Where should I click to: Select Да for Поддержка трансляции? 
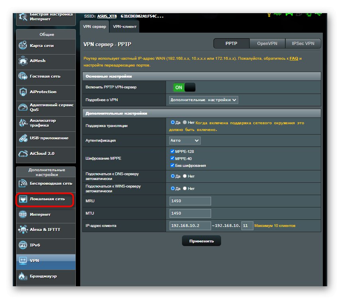tap(173, 123)
